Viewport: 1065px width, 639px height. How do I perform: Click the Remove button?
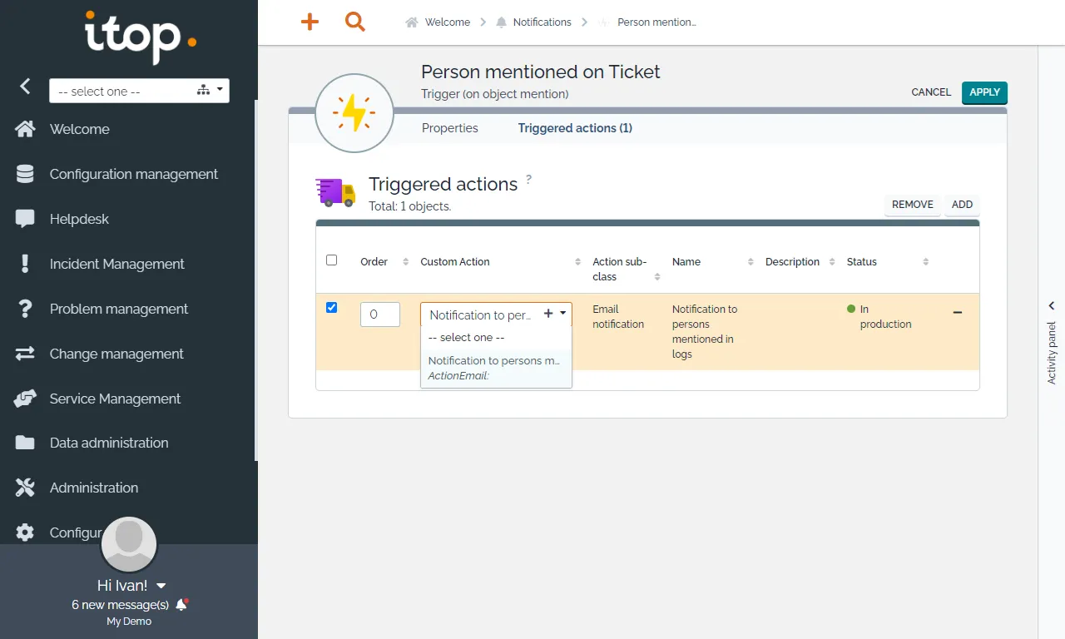tap(913, 205)
